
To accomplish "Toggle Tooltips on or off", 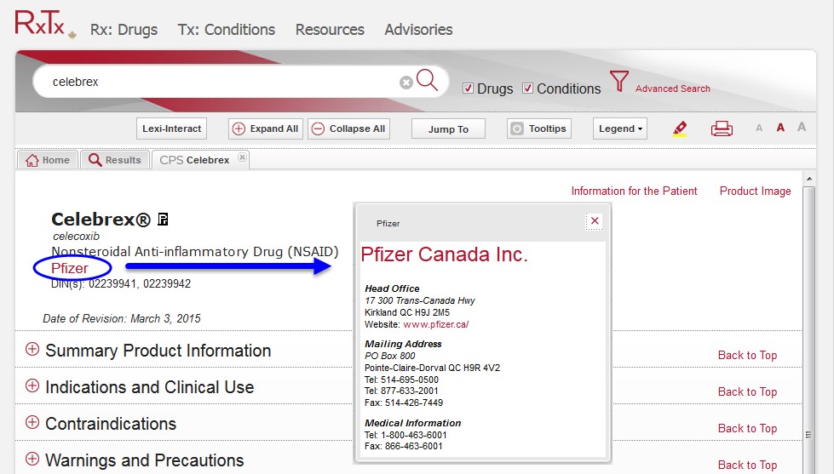I will point(538,128).
